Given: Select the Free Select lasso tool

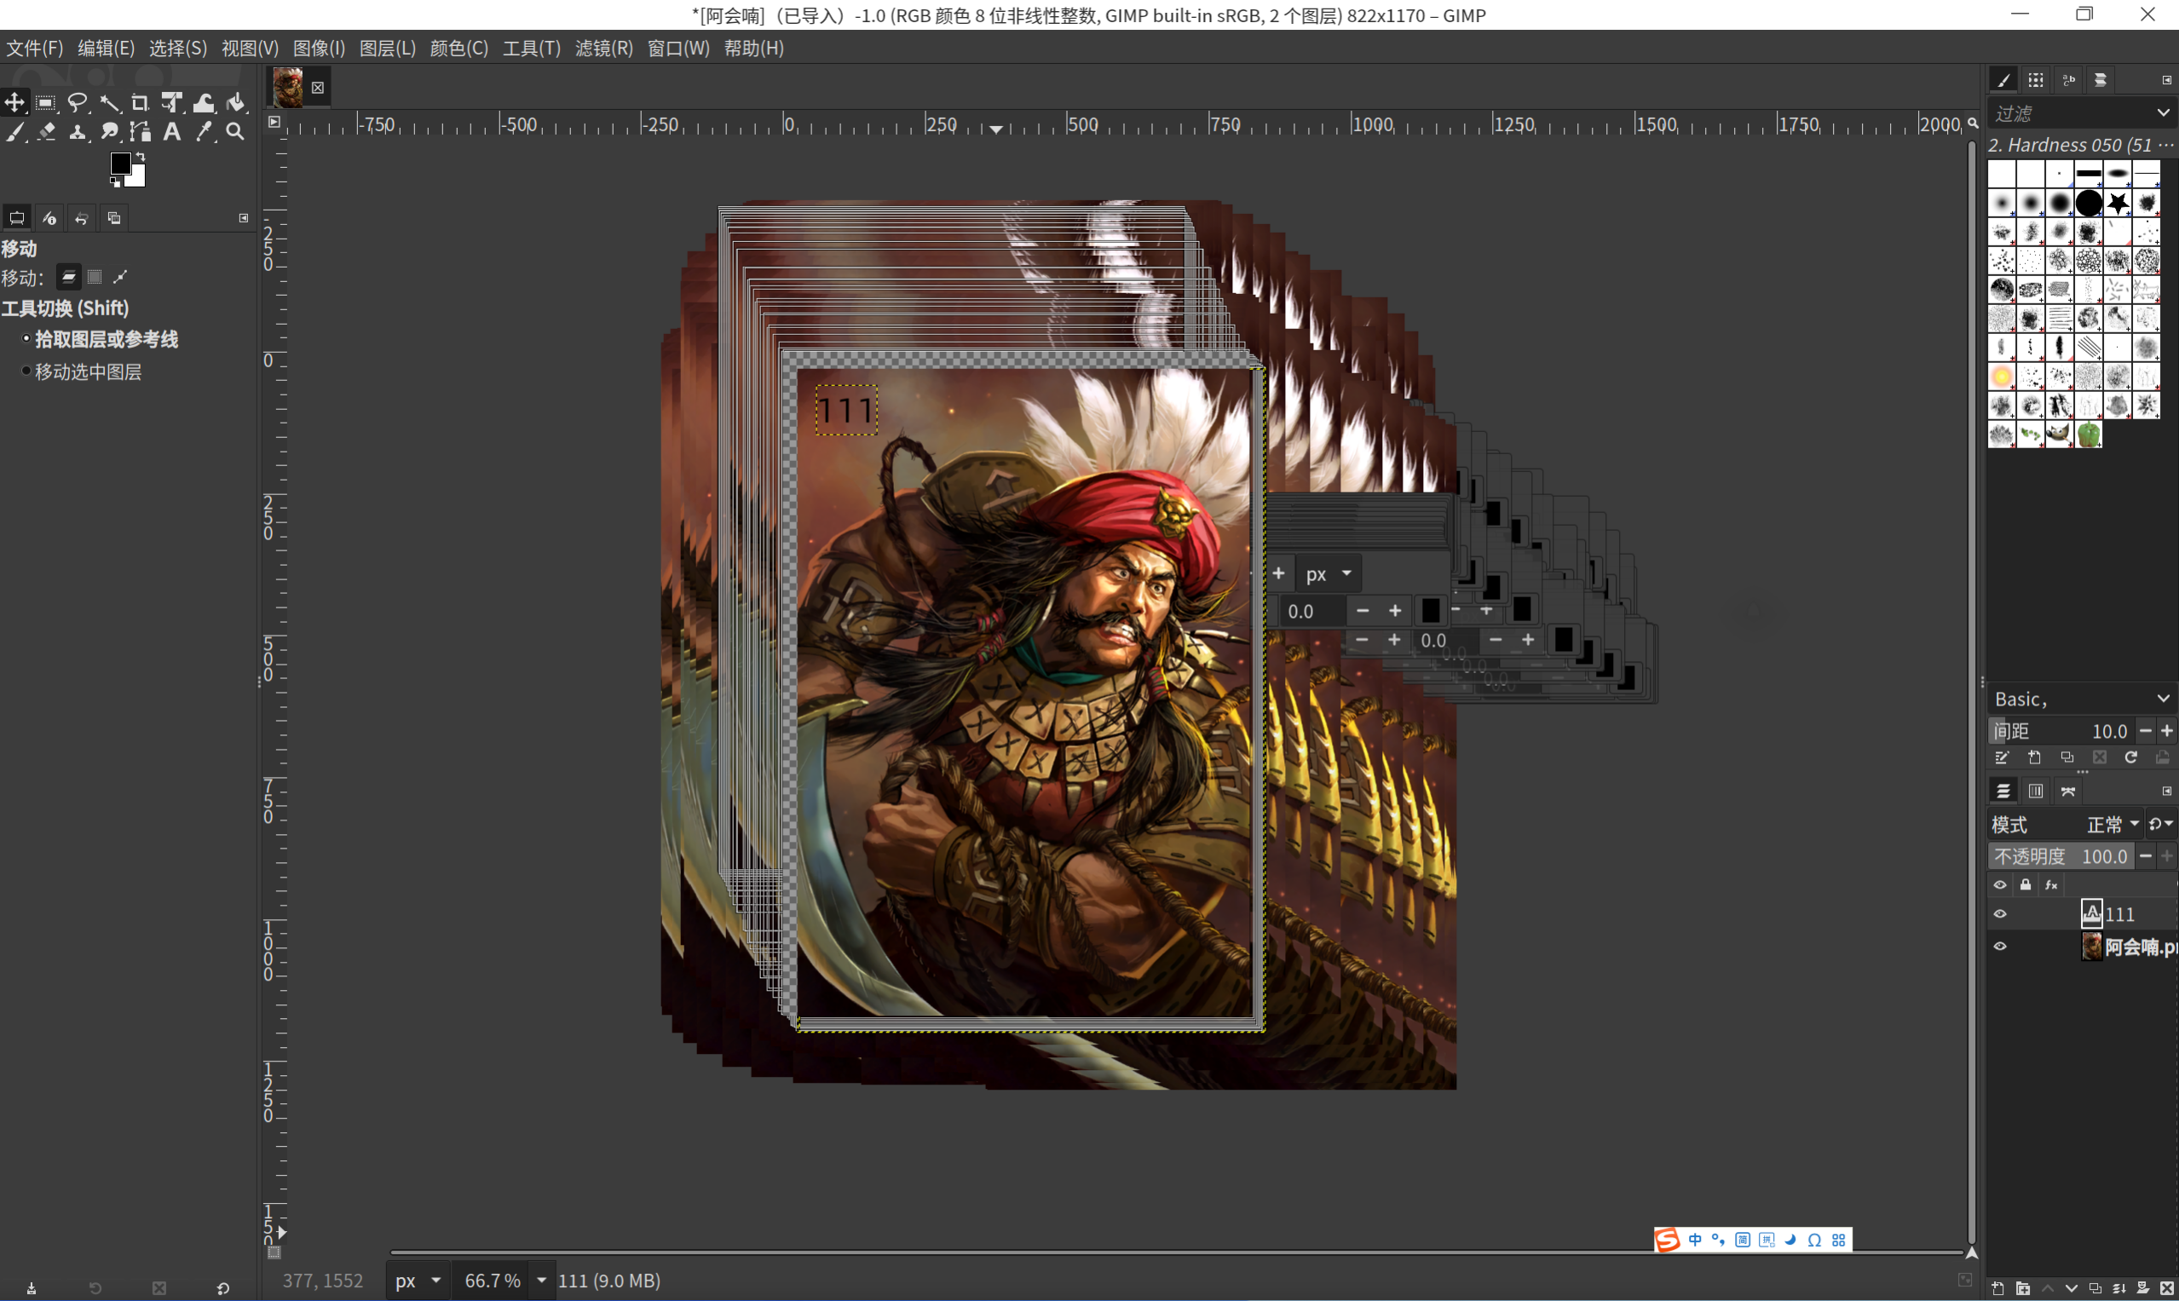Looking at the screenshot, I should (78, 102).
